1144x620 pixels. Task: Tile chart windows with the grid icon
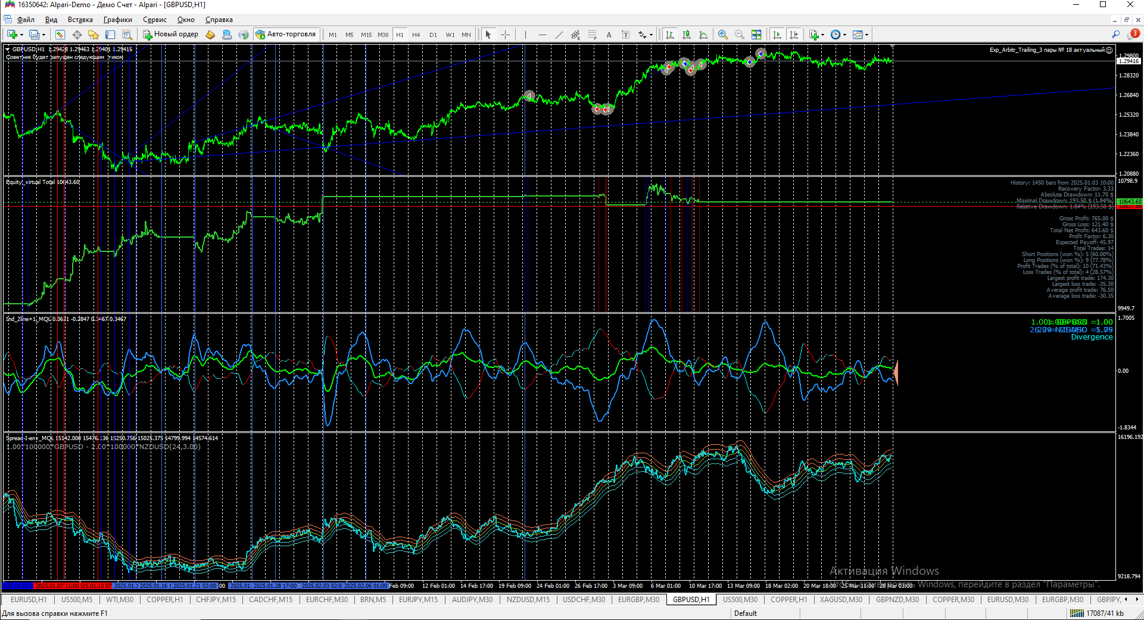(x=756, y=35)
